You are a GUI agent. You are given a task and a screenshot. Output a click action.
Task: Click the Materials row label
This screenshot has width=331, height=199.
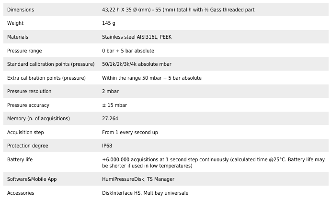tap(18, 37)
